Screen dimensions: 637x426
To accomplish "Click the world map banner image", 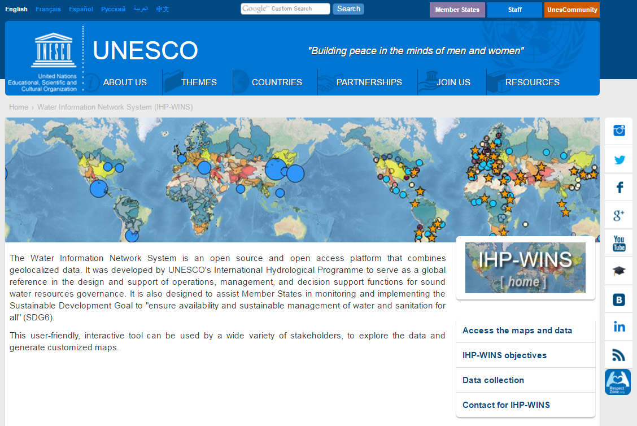I will tap(302, 180).
